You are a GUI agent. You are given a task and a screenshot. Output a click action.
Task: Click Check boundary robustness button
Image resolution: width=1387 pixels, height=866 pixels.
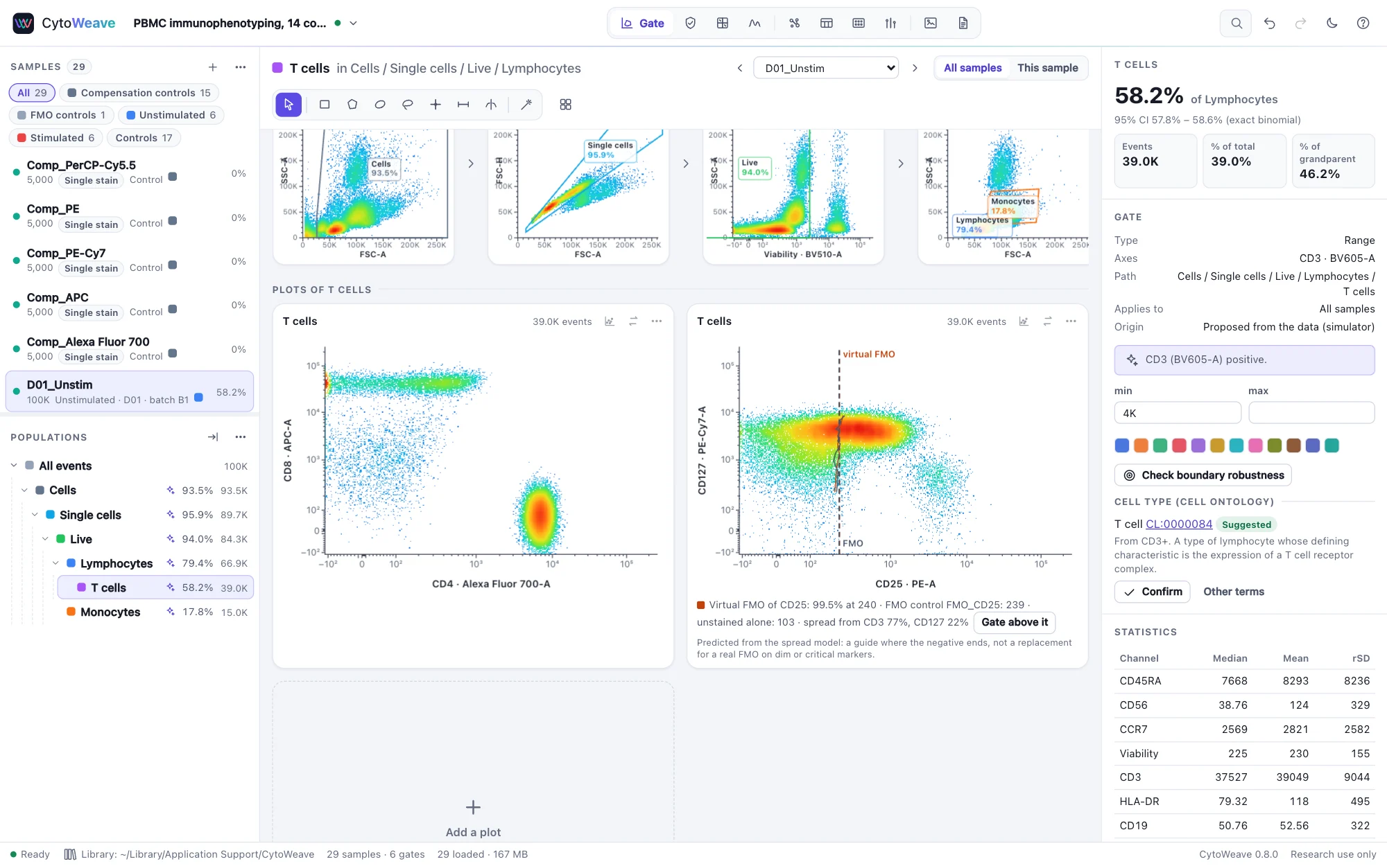pyautogui.click(x=1203, y=475)
